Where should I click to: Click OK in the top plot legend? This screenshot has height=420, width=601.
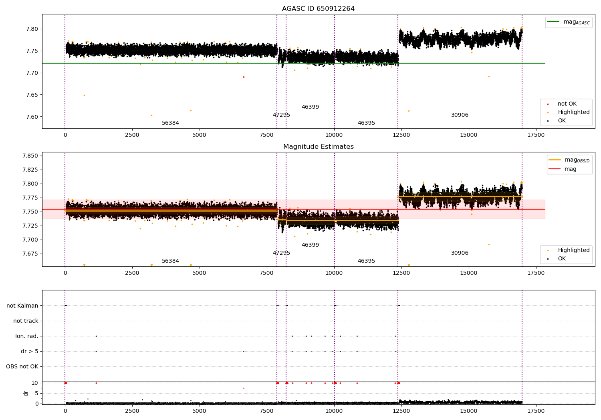point(562,121)
